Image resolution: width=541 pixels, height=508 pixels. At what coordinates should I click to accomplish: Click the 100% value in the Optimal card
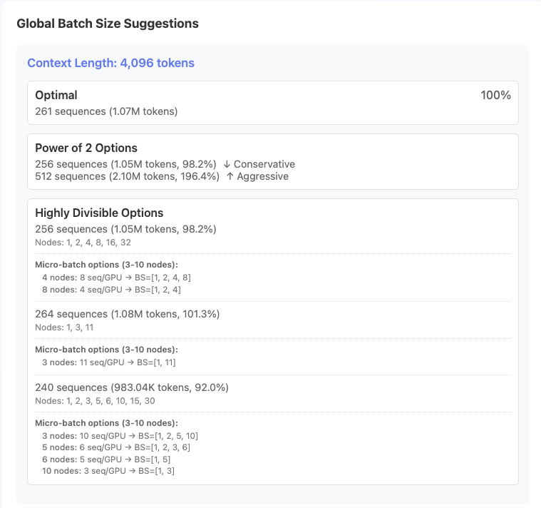495,95
